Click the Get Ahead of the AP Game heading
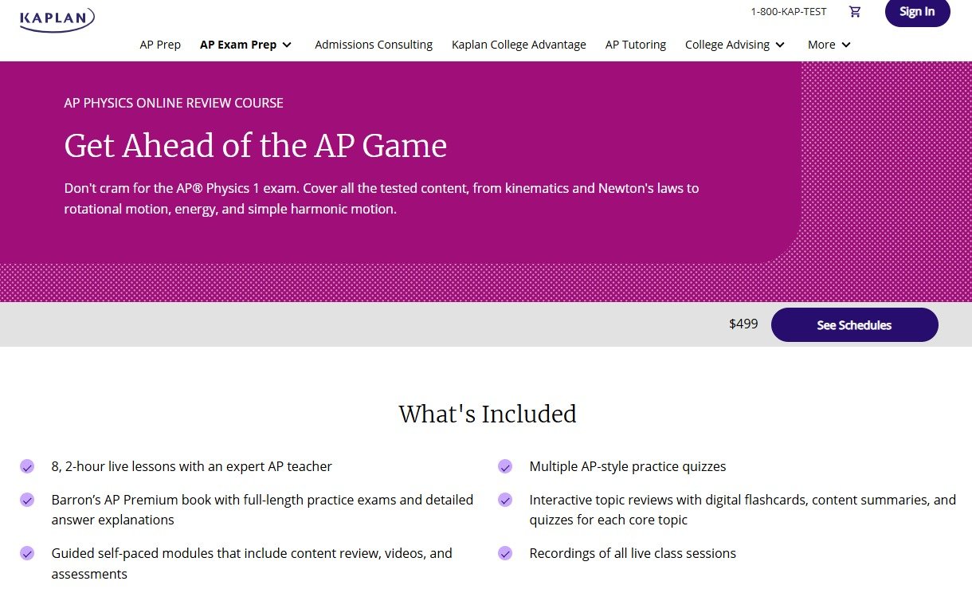Image resolution: width=972 pixels, height=589 pixels. coord(256,146)
